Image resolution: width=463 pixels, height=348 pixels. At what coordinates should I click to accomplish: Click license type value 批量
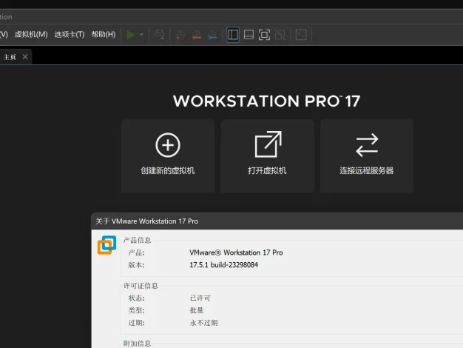pos(196,310)
